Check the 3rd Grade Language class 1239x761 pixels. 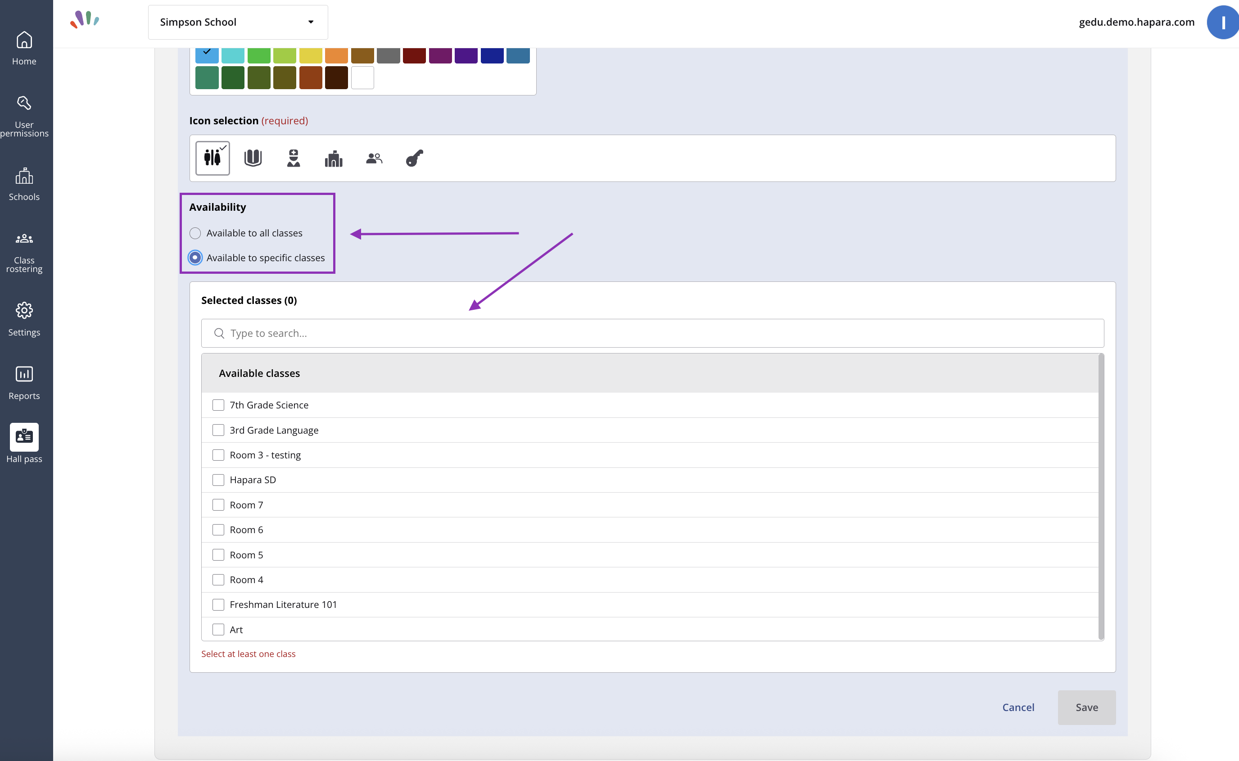[x=218, y=430]
